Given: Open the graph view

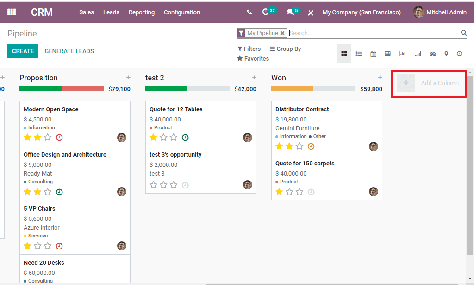Looking at the screenshot, I should (x=402, y=54).
